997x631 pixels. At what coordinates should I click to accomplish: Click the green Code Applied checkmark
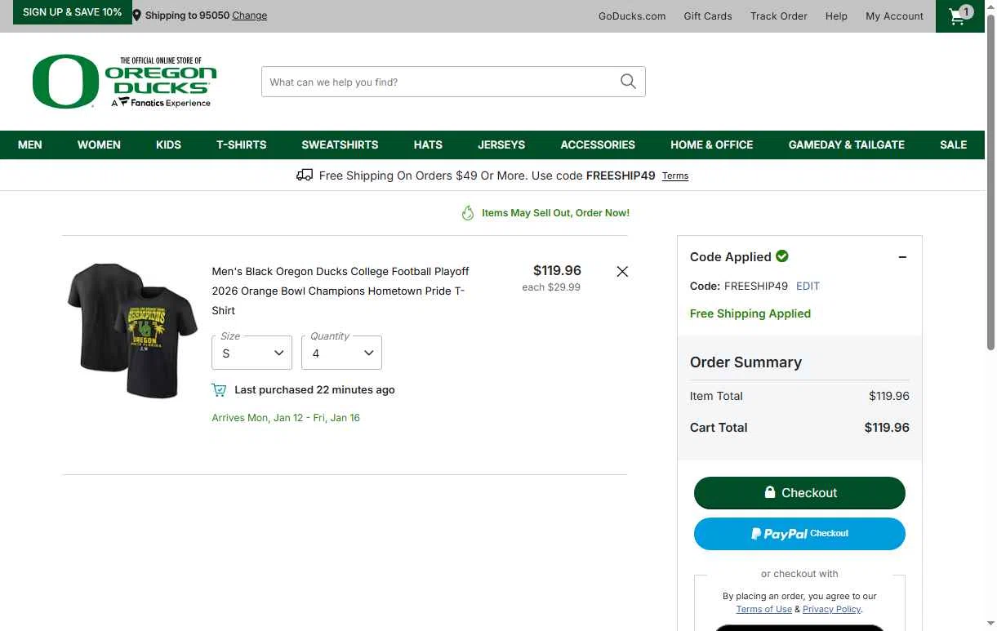pyautogui.click(x=782, y=256)
